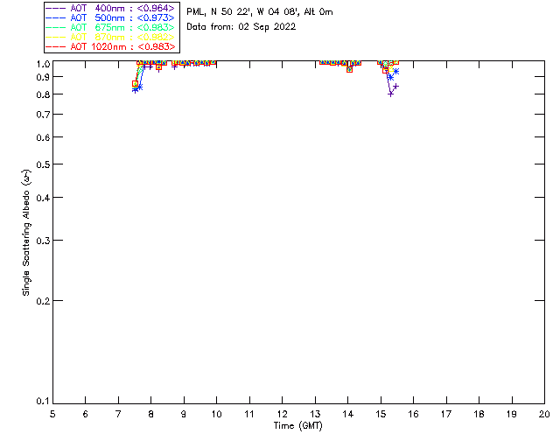This screenshot has width=560, height=448.
Task: Click the 20 hour x-axis label
Action: [x=544, y=414]
